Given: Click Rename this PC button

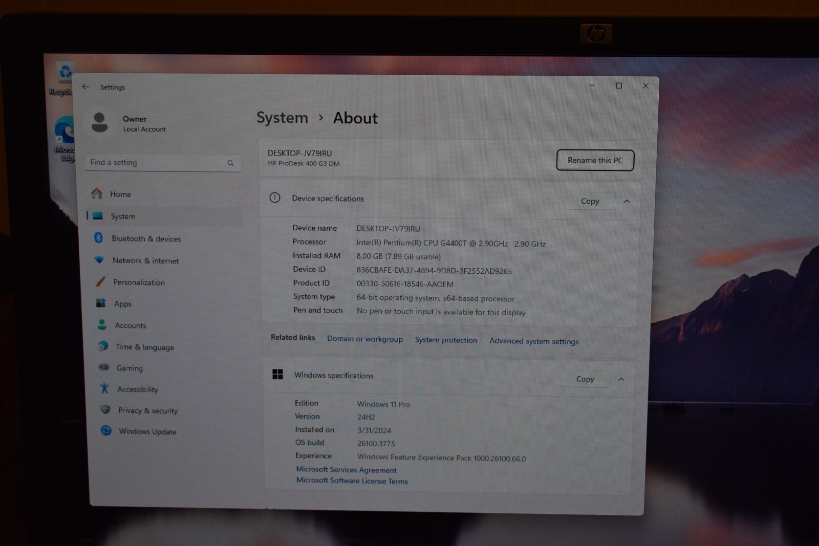Looking at the screenshot, I should tap(595, 160).
